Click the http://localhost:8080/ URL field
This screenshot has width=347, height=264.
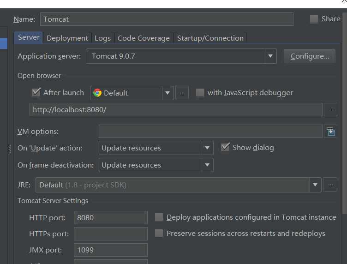pyautogui.click(x=176, y=109)
